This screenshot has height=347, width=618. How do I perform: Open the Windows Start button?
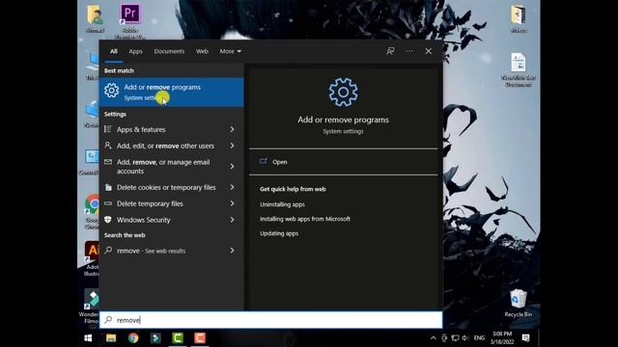coord(88,338)
